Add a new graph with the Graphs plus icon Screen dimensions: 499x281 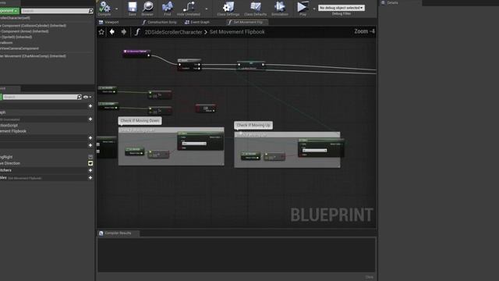pos(90,106)
